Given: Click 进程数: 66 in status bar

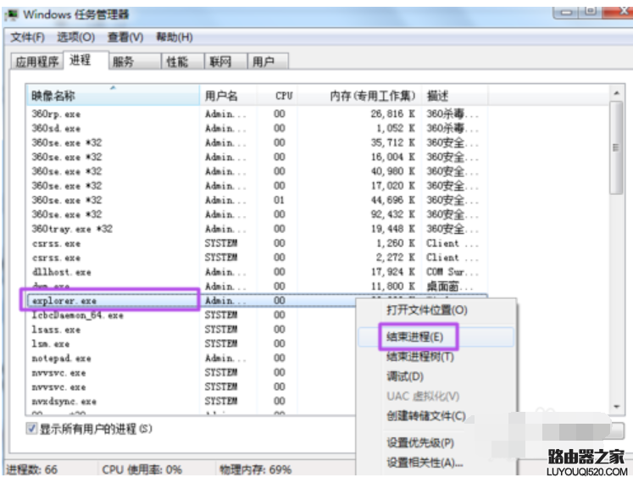Looking at the screenshot, I should (32, 469).
